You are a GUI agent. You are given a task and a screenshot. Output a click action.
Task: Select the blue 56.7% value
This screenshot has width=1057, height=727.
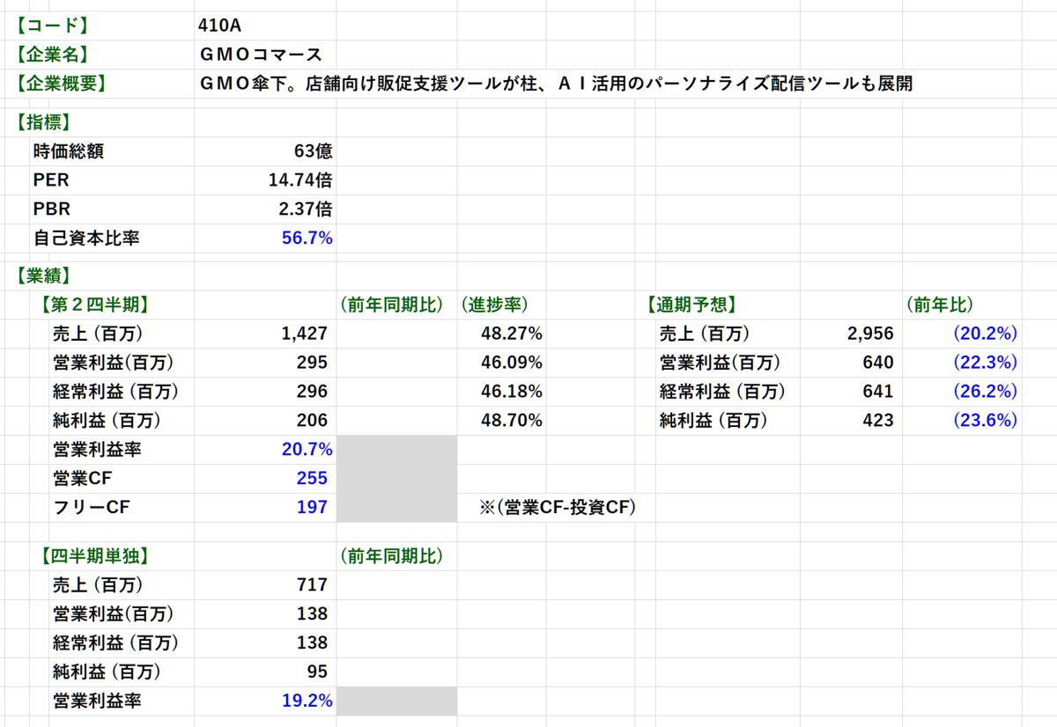[307, 238]
